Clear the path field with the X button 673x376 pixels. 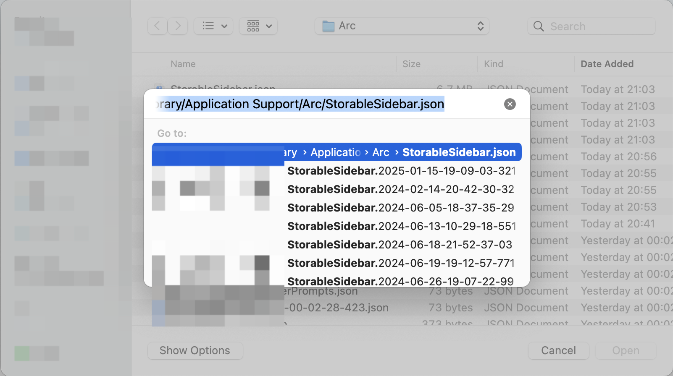coord(510,104)
